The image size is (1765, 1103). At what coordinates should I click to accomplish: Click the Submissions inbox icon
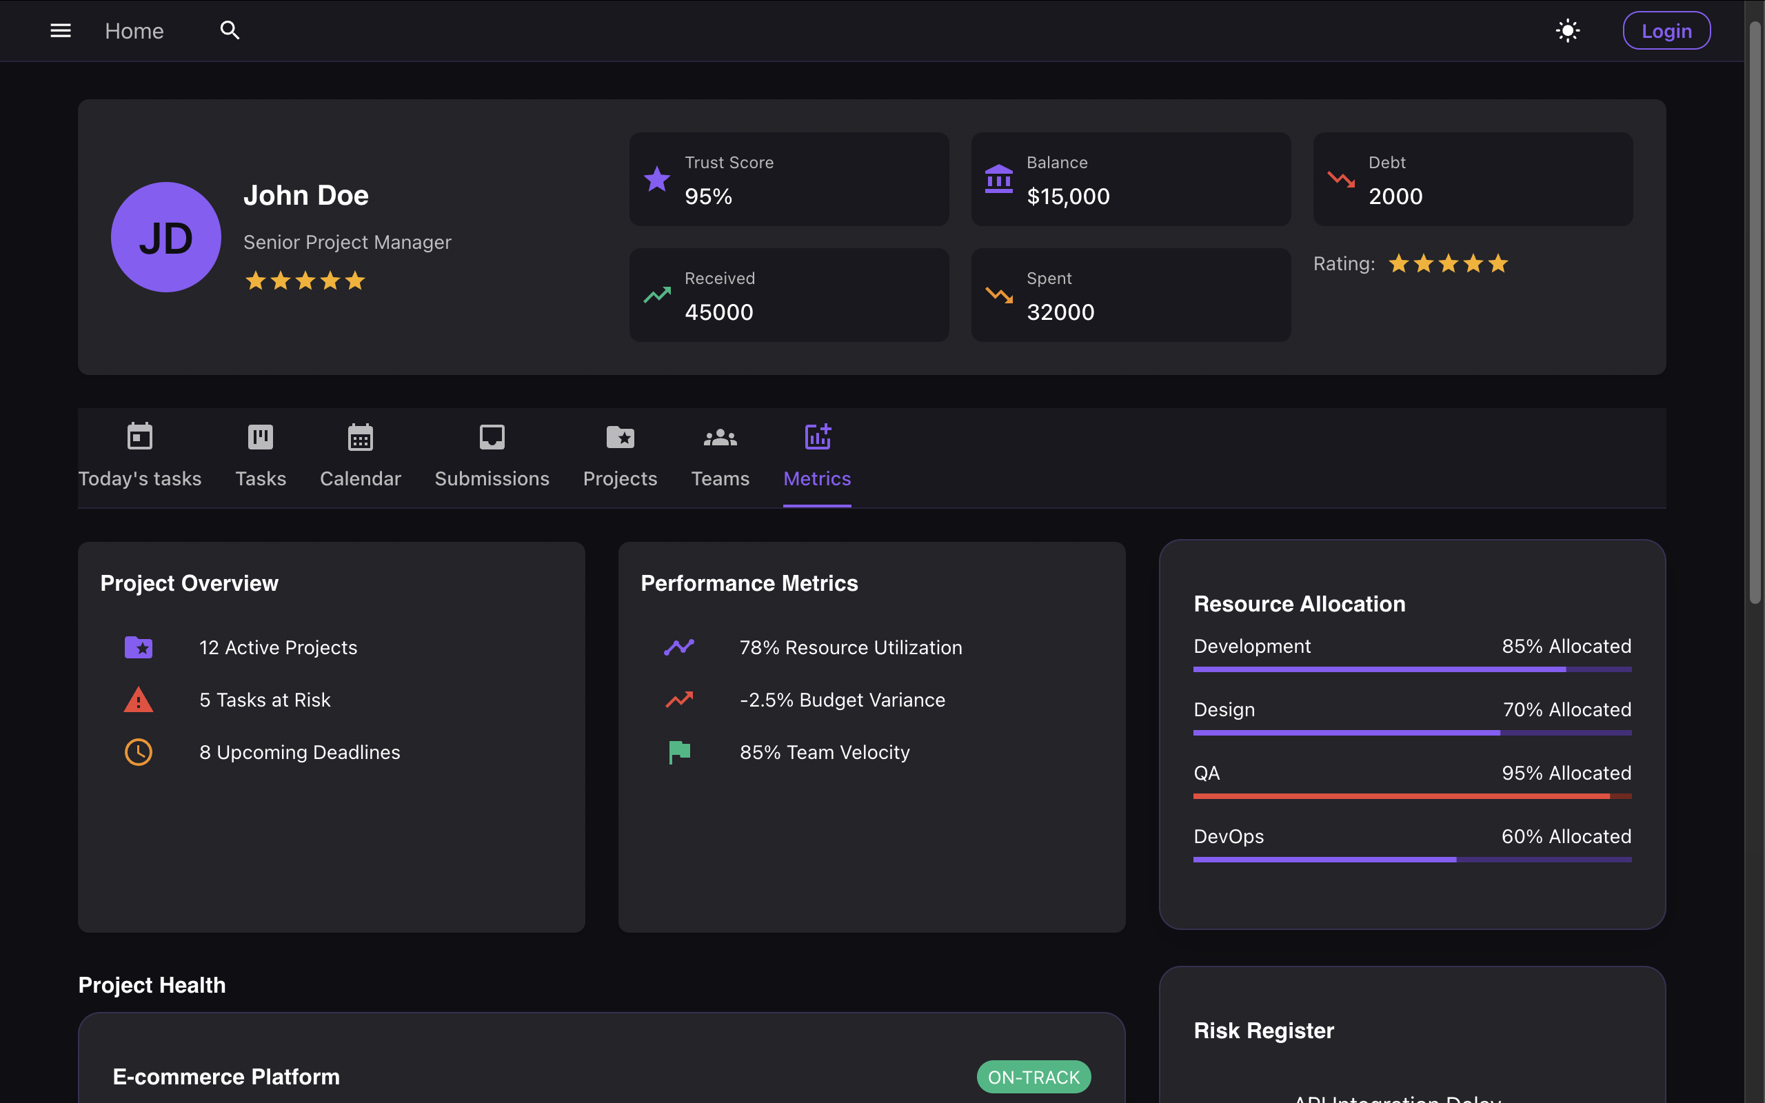click(x=492, y=438)
